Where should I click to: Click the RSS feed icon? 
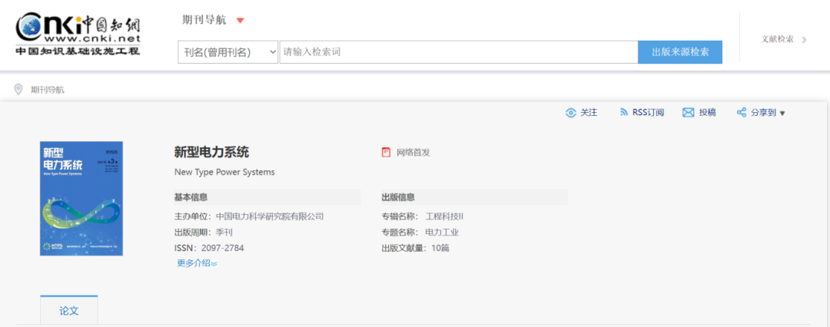coord(623,112)
